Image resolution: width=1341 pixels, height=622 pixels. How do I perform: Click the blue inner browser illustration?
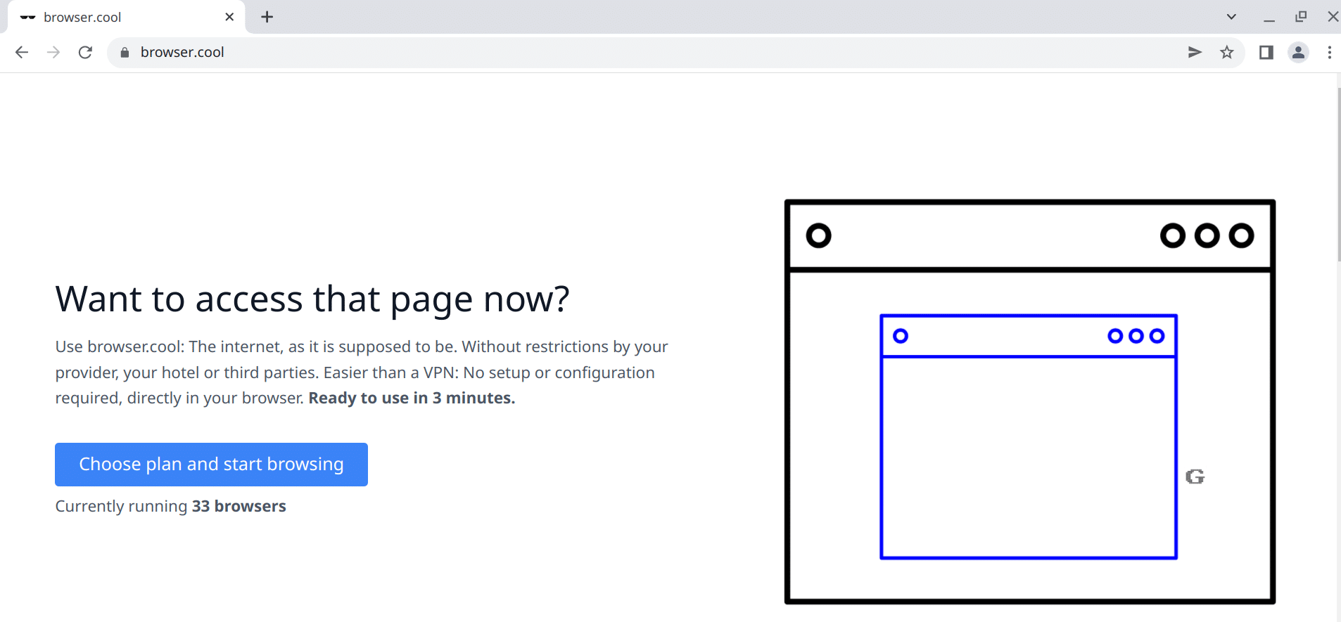tap(1028, 436)
